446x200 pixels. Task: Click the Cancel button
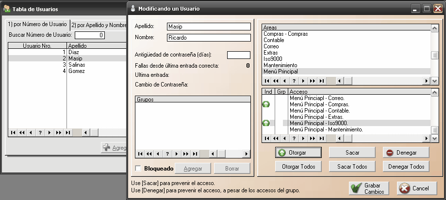click(417, 188)
